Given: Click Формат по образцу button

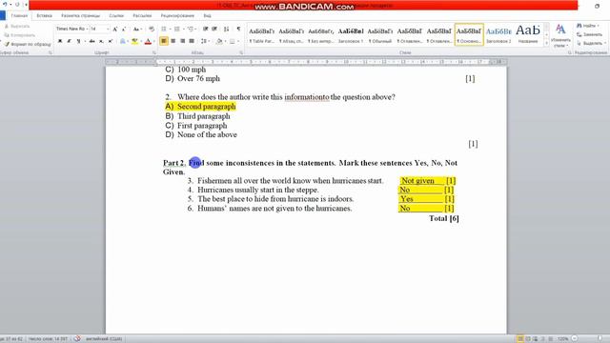Looking at the screenshot, I should 28,45.
